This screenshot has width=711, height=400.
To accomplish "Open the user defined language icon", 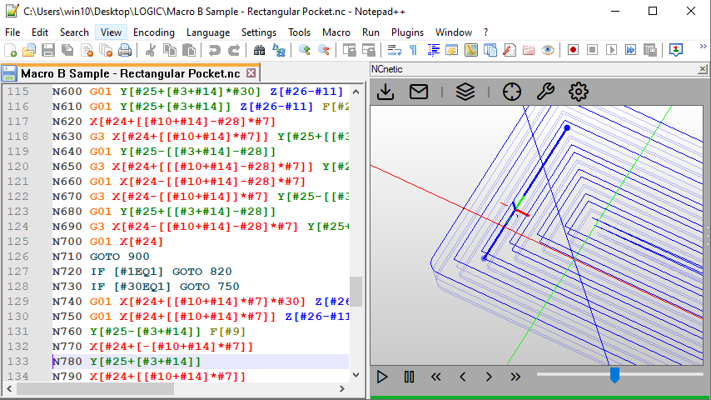I will click(x=452, y=50).
